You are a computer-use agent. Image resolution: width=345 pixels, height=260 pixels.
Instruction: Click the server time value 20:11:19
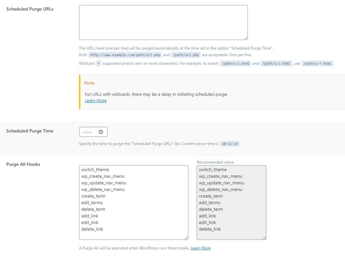point(230,144)
